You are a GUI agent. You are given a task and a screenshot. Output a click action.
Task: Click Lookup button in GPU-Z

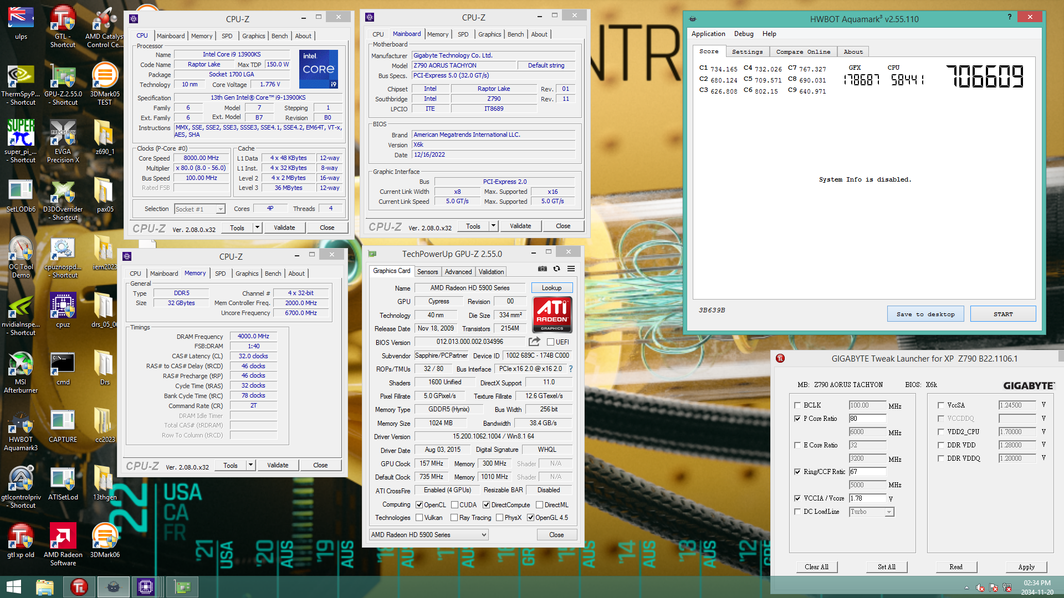[x=551, y=288]
